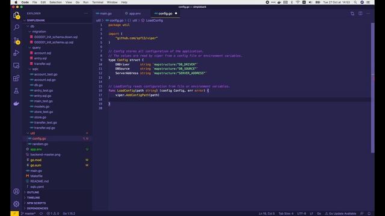385x216 pixels.
Task: Click the Go 1.15.2 version in status bar
Action: (69, 214)
